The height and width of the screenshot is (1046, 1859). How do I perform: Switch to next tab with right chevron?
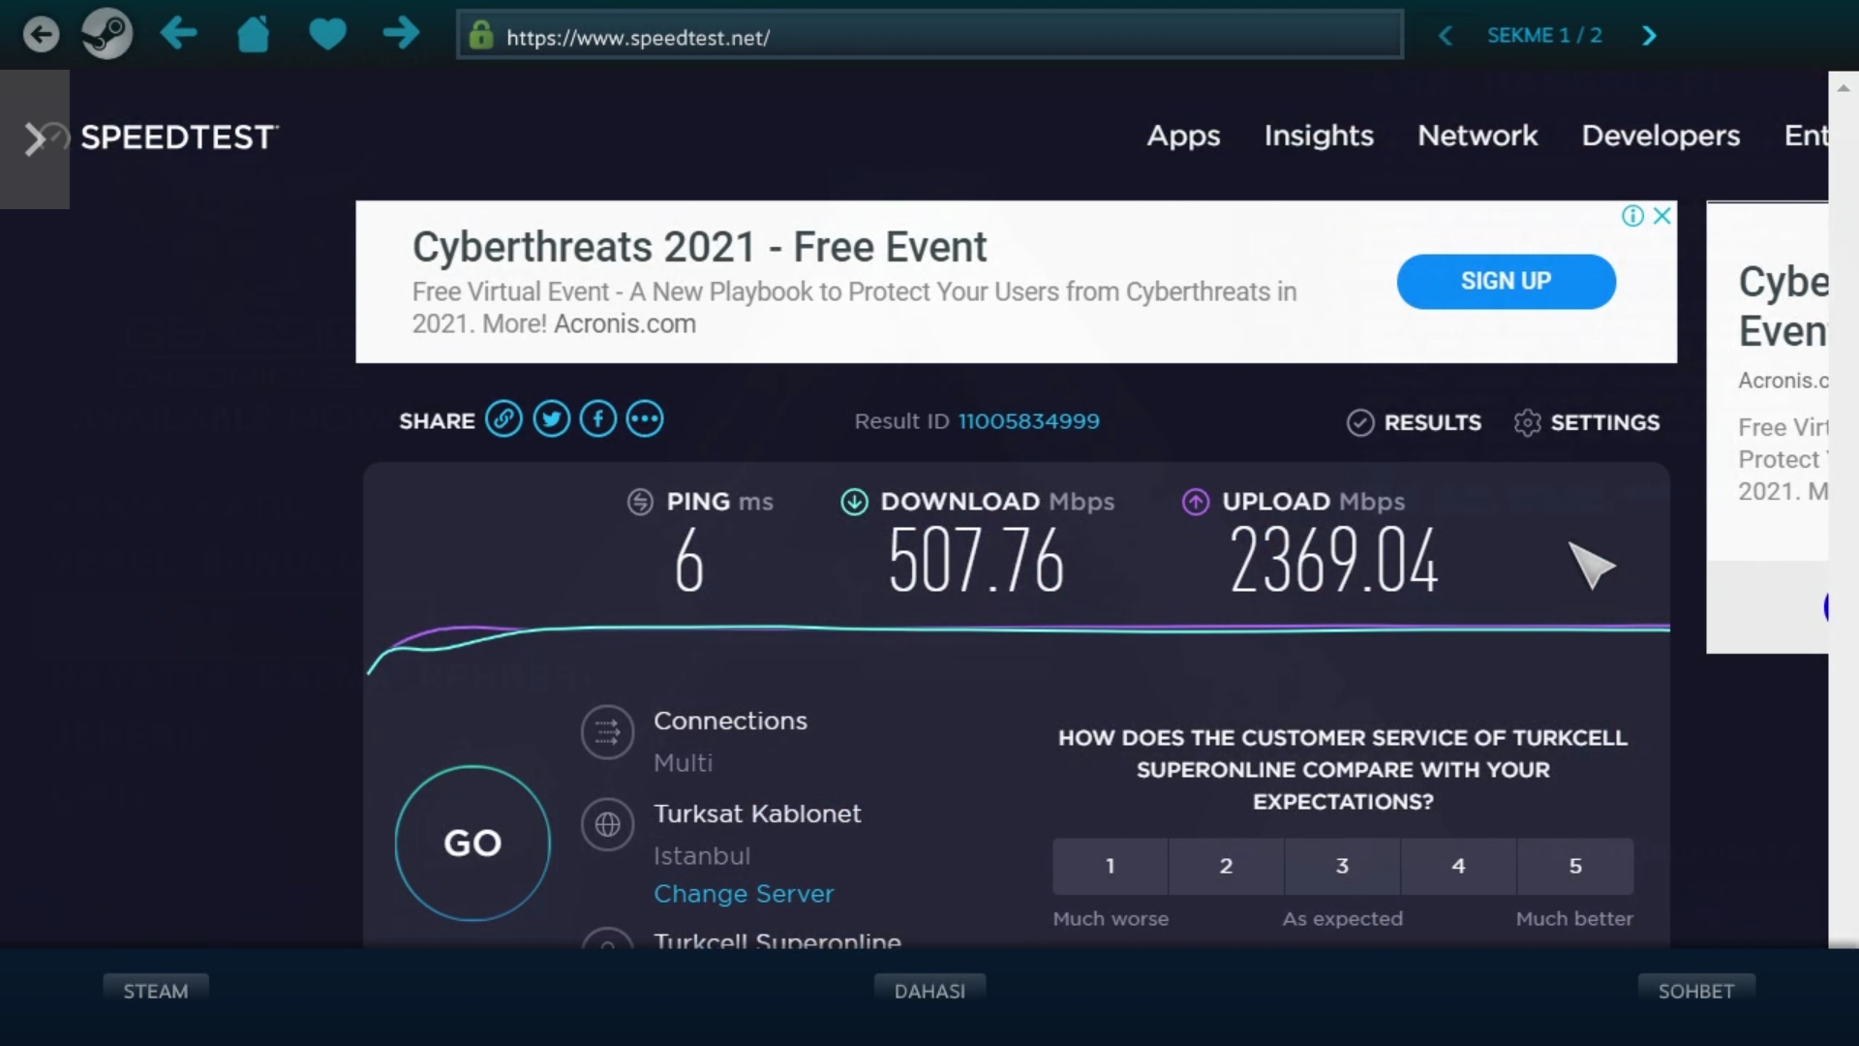1650,36
